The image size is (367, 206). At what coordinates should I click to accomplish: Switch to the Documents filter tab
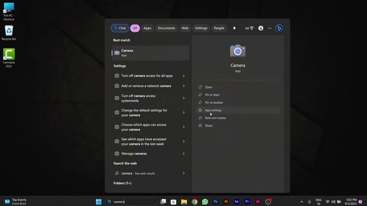pos(166,28)
